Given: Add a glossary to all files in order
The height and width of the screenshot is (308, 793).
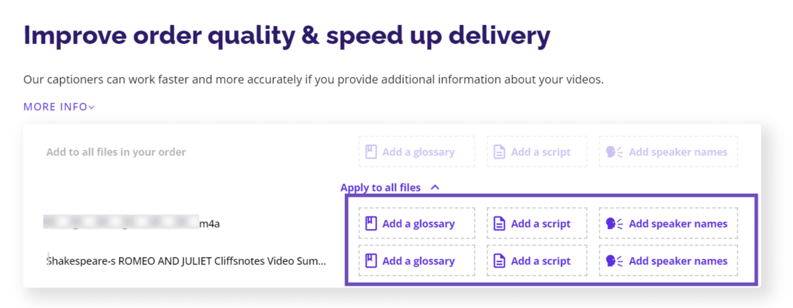Looking at the screenshot, I should coord(417,152).
